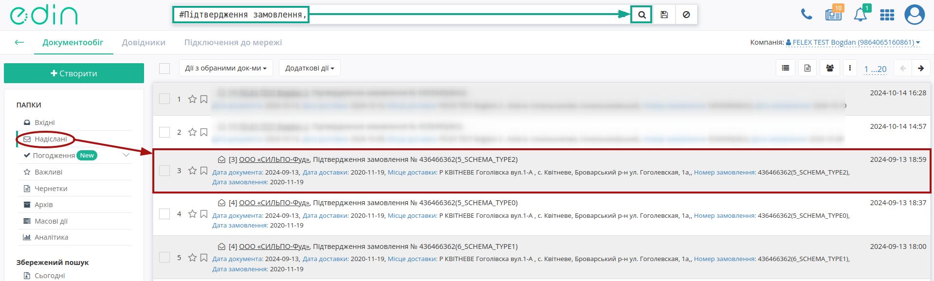Click timestamp 2024-10-14 16:28
934x281 pixels.
coord(898,93)
